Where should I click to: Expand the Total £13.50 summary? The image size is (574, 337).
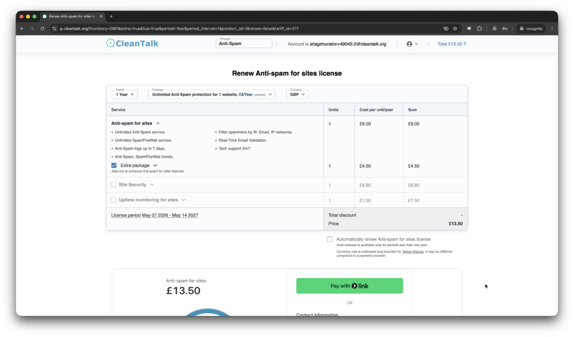pyautogui.click(x=452, y=44)
